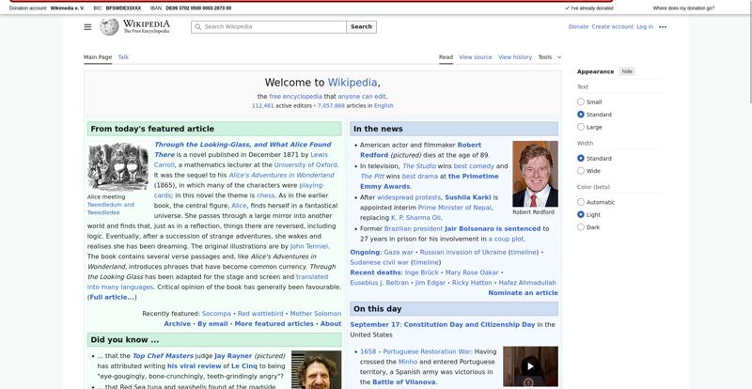
Task: Open University of Oxford link
Action: click(x=305, y=164)
